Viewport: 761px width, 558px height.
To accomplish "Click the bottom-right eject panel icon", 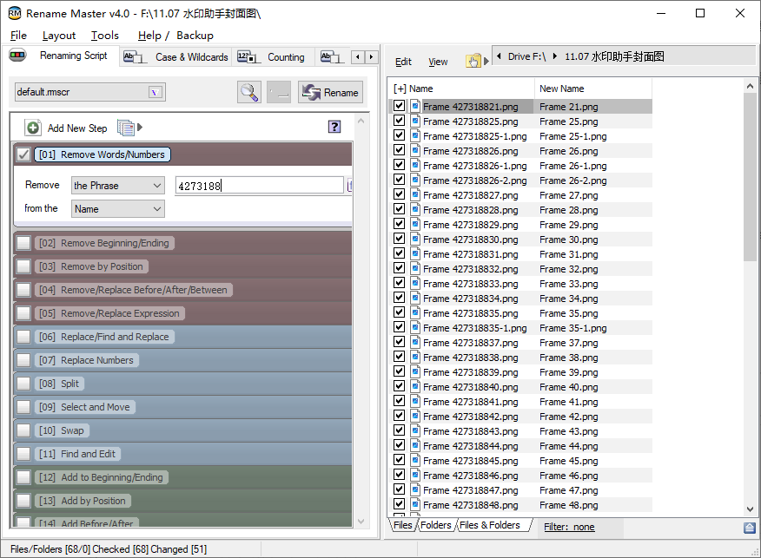I will tap(749, 527).
